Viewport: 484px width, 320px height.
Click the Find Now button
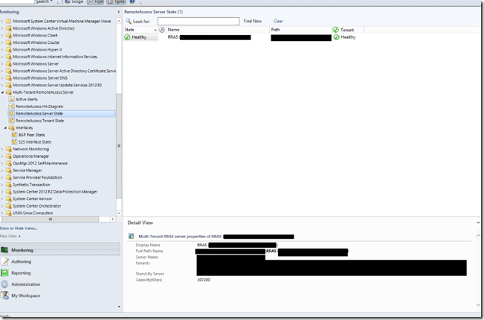click(253, 21)
